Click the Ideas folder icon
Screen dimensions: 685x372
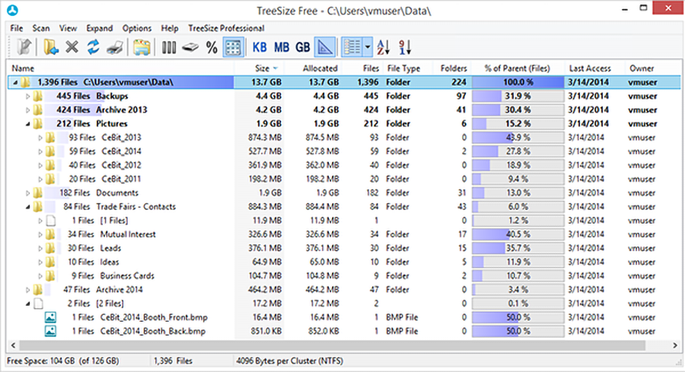[x=50, y=262]
